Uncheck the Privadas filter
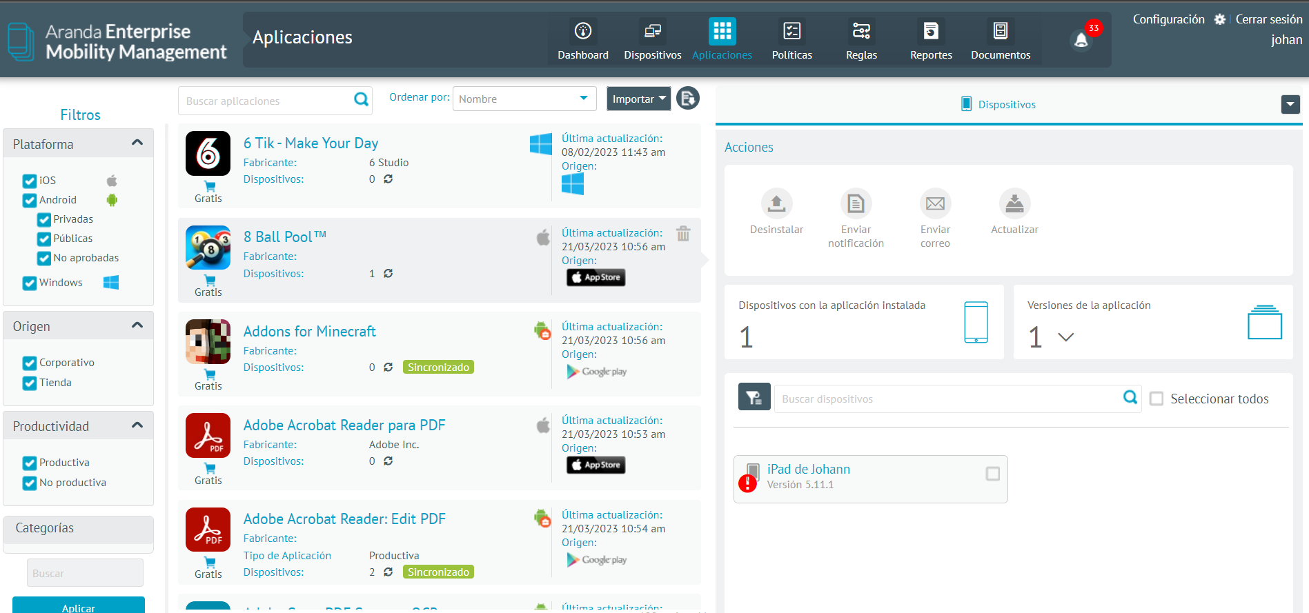 [x=44, y=220]
